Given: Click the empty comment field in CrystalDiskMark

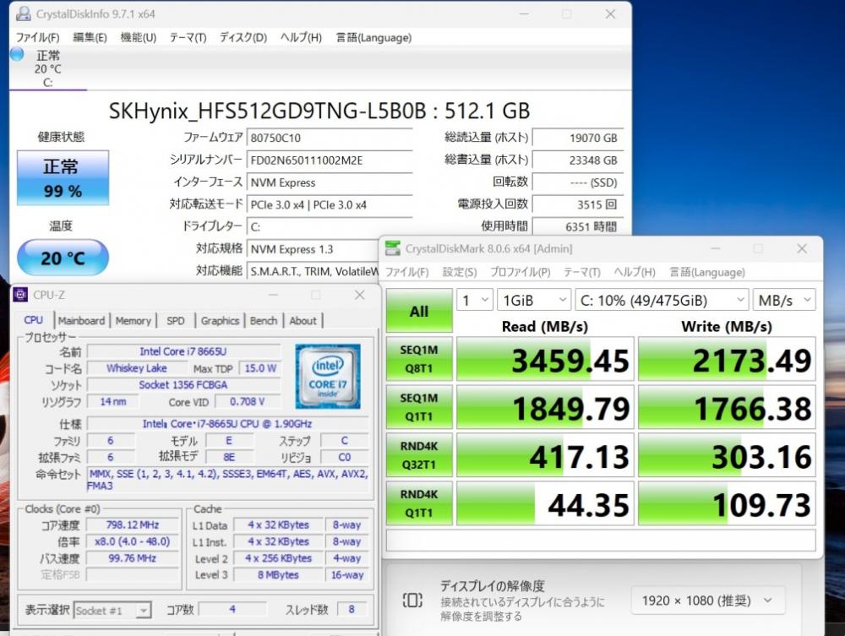Looking at the screenshot, I should [x=601, y=540].
